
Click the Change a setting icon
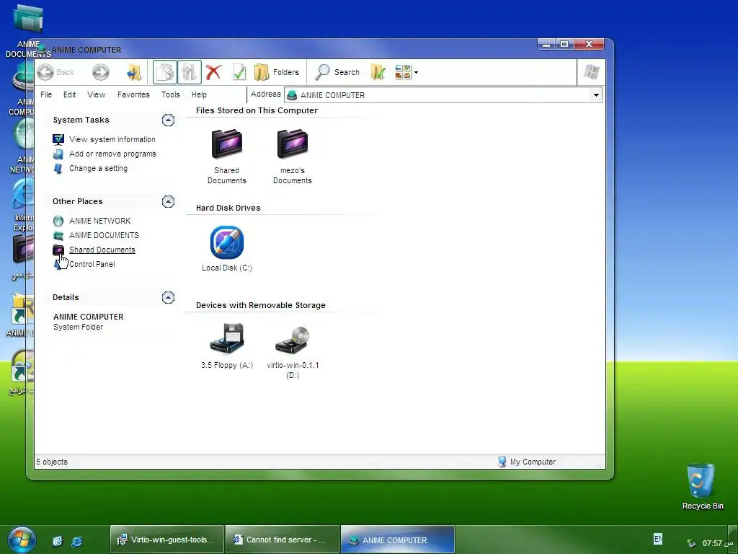tap(58, 169)
